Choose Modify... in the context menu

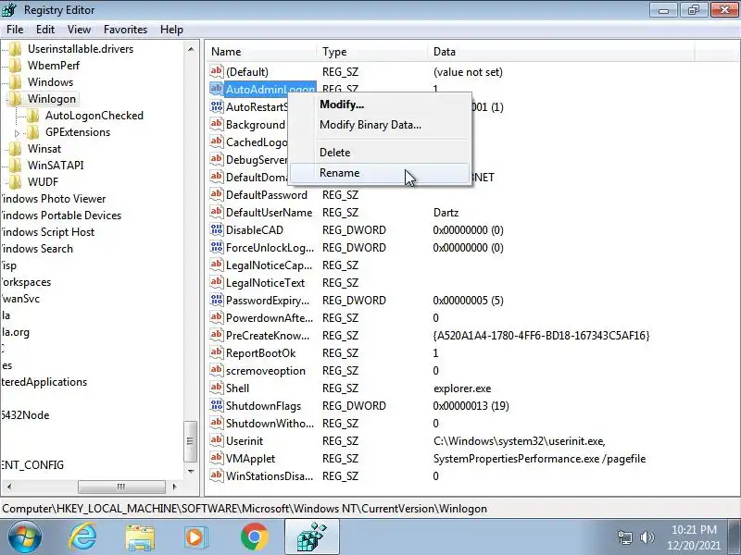pyautogui.click(x=380, y=105)
